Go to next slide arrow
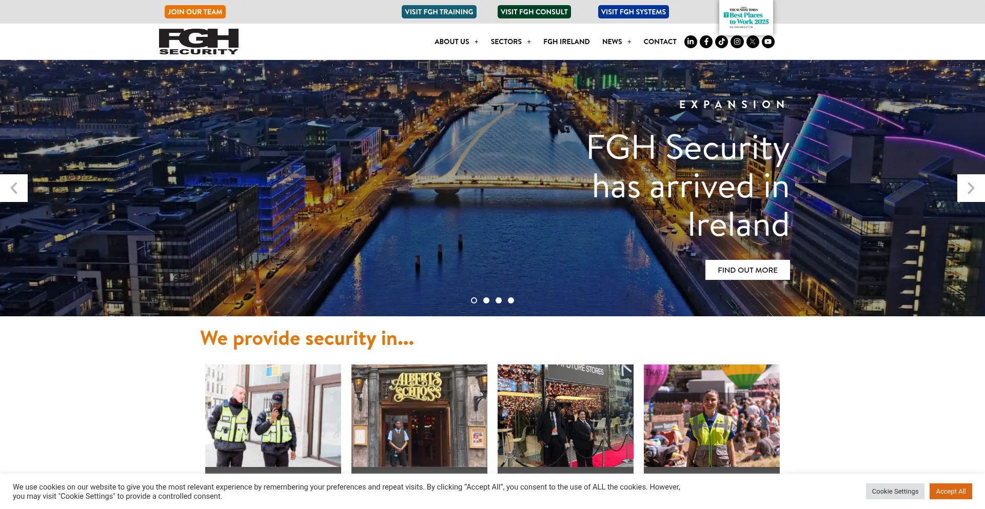The height and width of the screenshot is (509, 985). 971,188
